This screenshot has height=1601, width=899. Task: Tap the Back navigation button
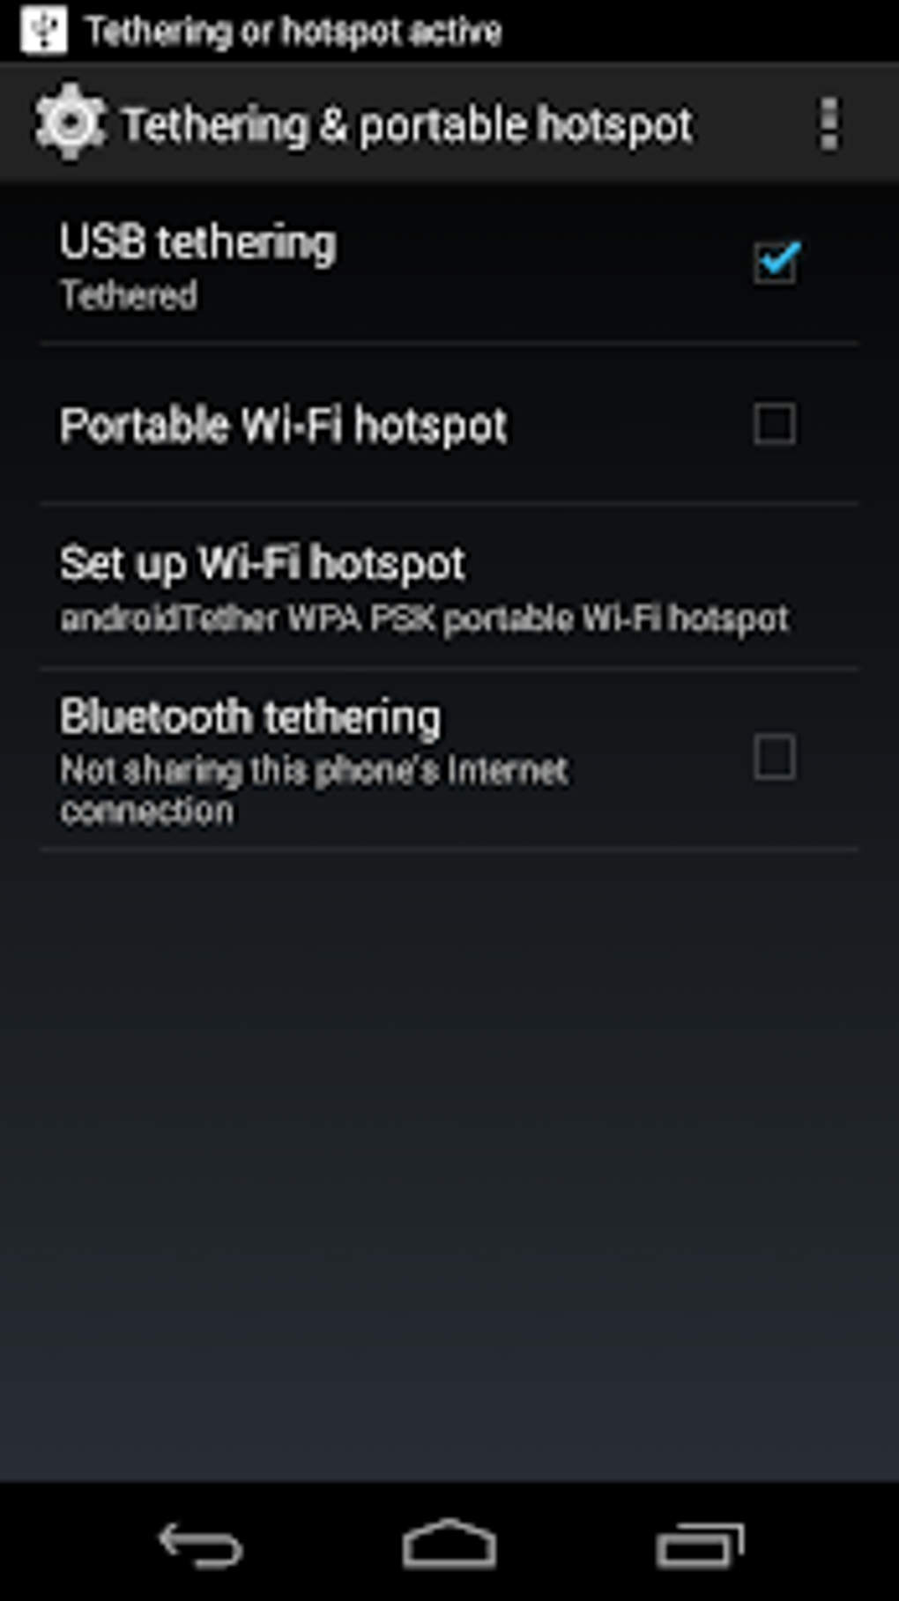[200, 1544]
